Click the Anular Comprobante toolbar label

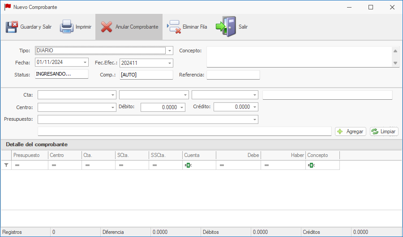(137, 27)
